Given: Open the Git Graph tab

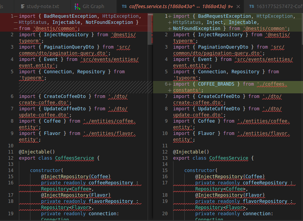Looking at the screenshot, I should tap(94, 7).
